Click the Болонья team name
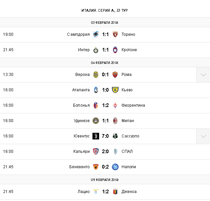 (81, 105)
